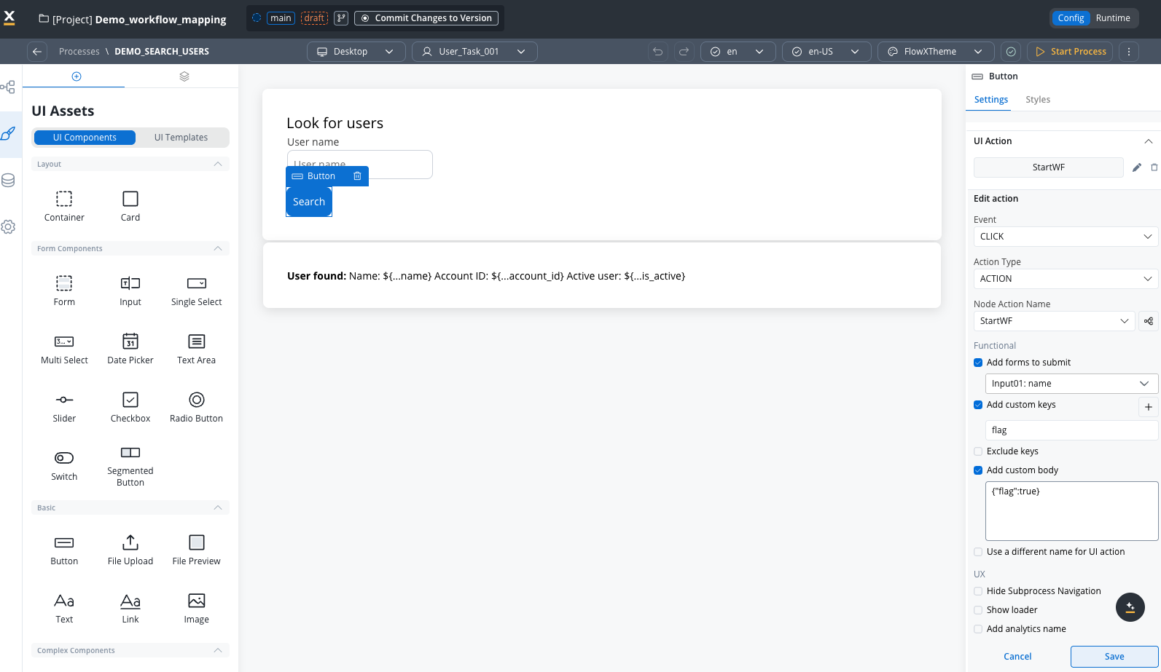Uncheck Add forms to submit
Image resolution: width=1161 pixels, height=672 pixels.
(978, 363)
